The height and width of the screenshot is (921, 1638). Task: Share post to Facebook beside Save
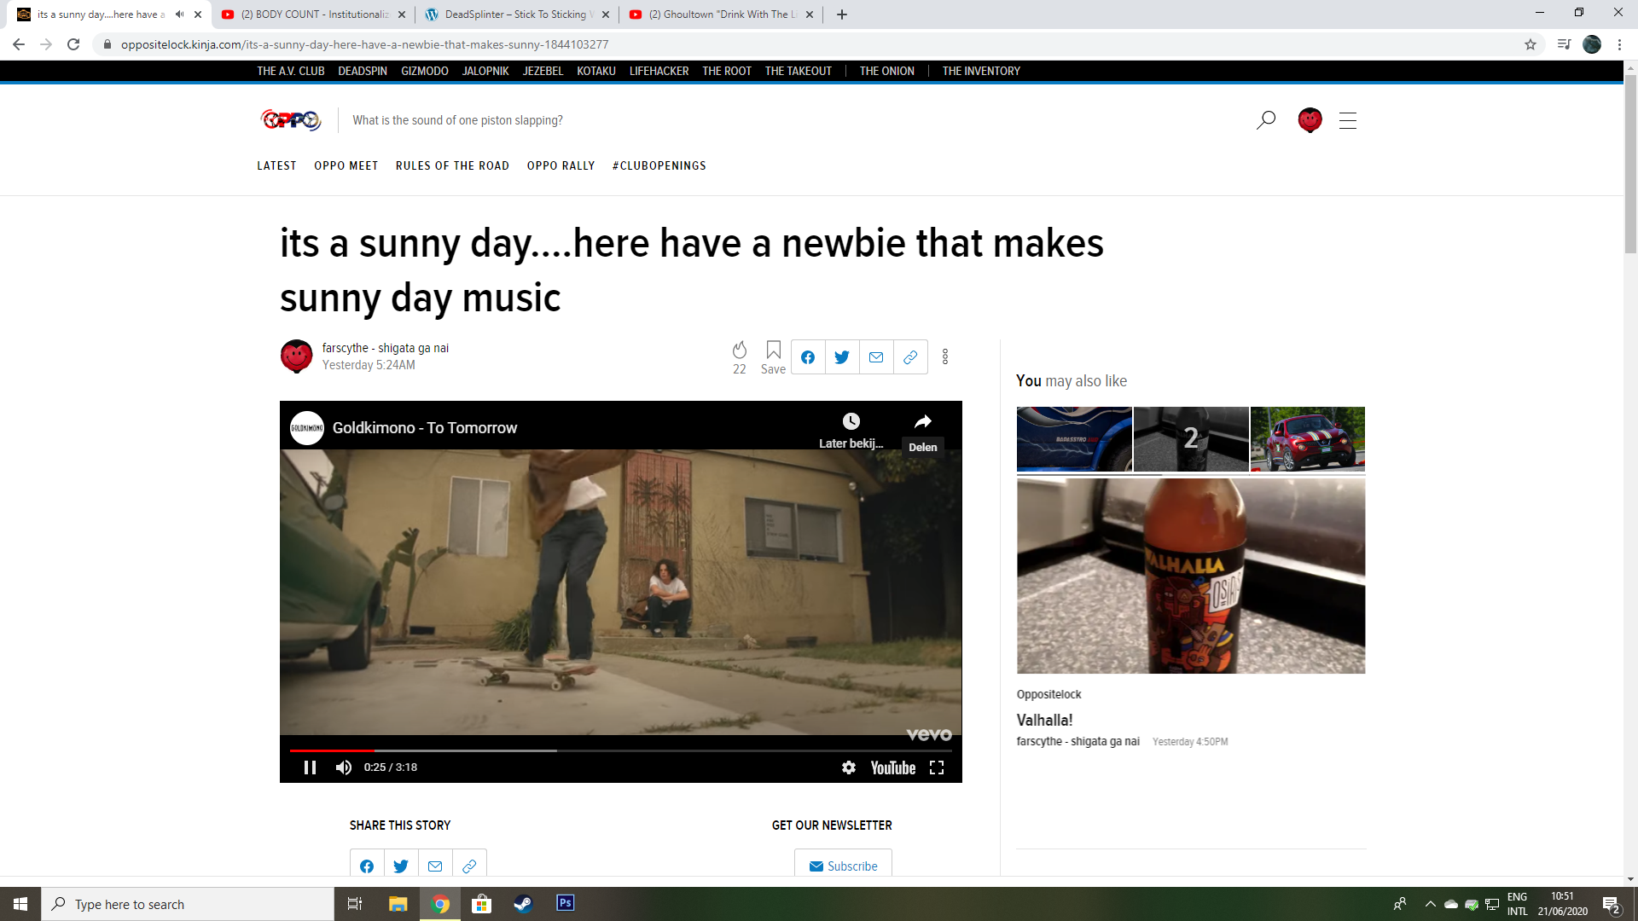coord(808,357)
